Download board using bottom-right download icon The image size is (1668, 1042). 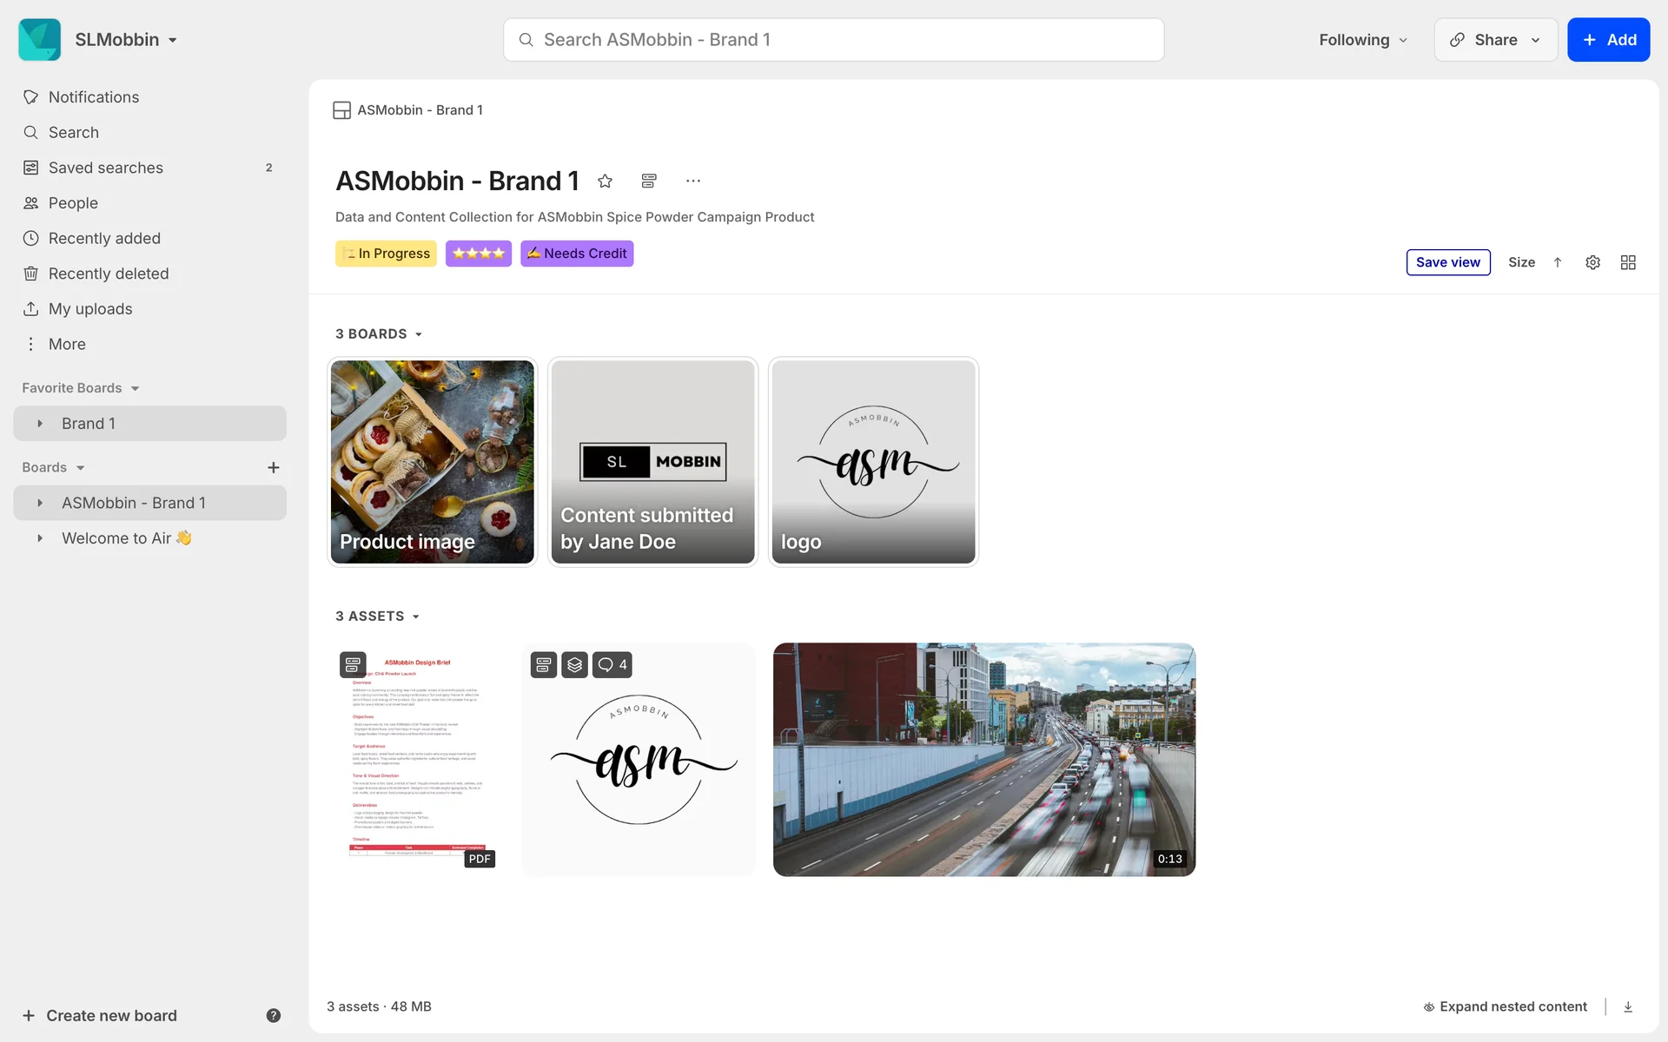pyautogui.click(x=1628, y=1006)
